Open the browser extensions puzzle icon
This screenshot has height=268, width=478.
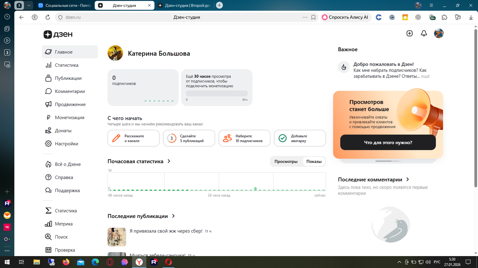coord(445,17)
